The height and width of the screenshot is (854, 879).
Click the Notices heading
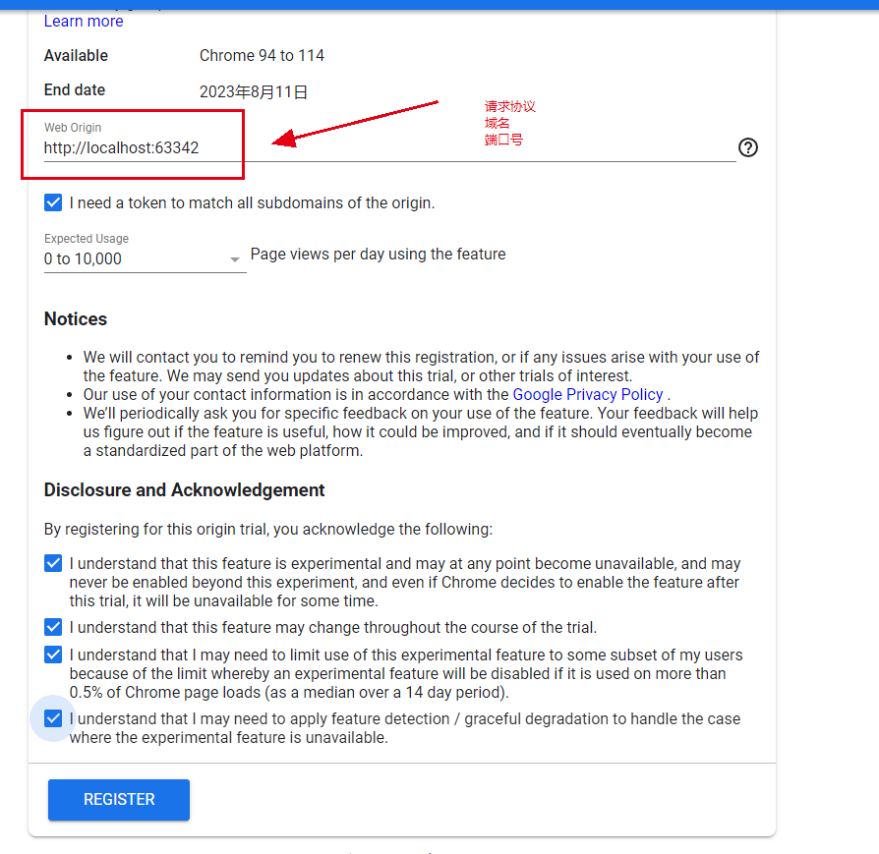(76, 318)
